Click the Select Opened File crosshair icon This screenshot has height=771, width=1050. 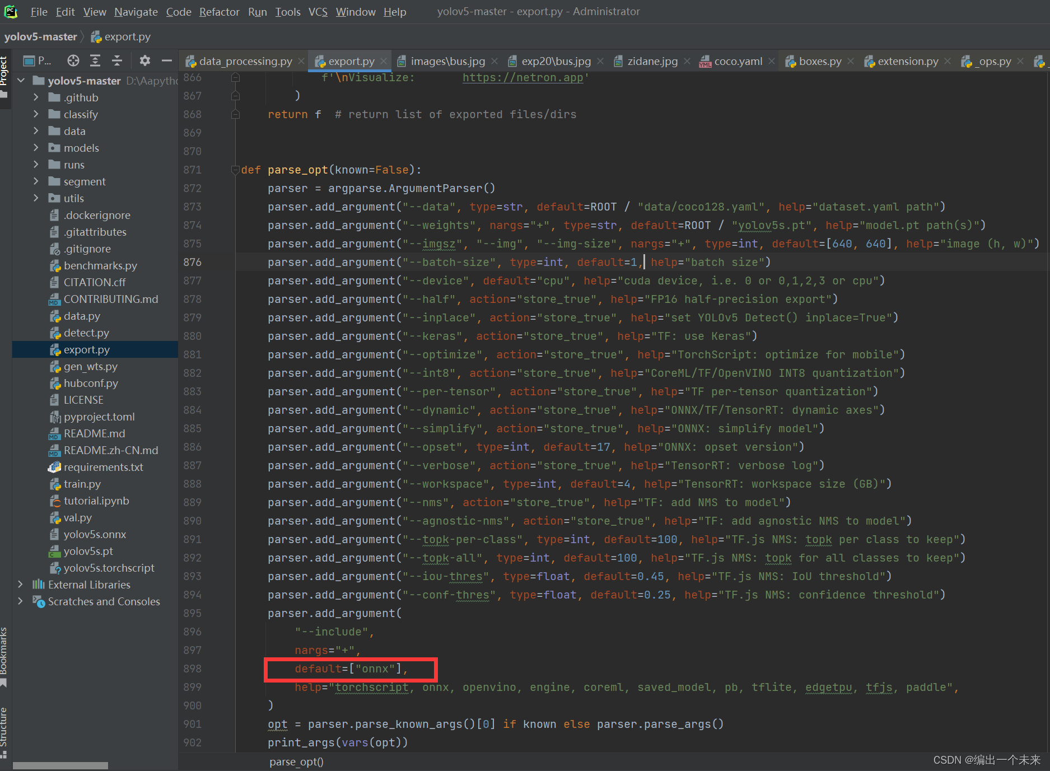[73, 60]
